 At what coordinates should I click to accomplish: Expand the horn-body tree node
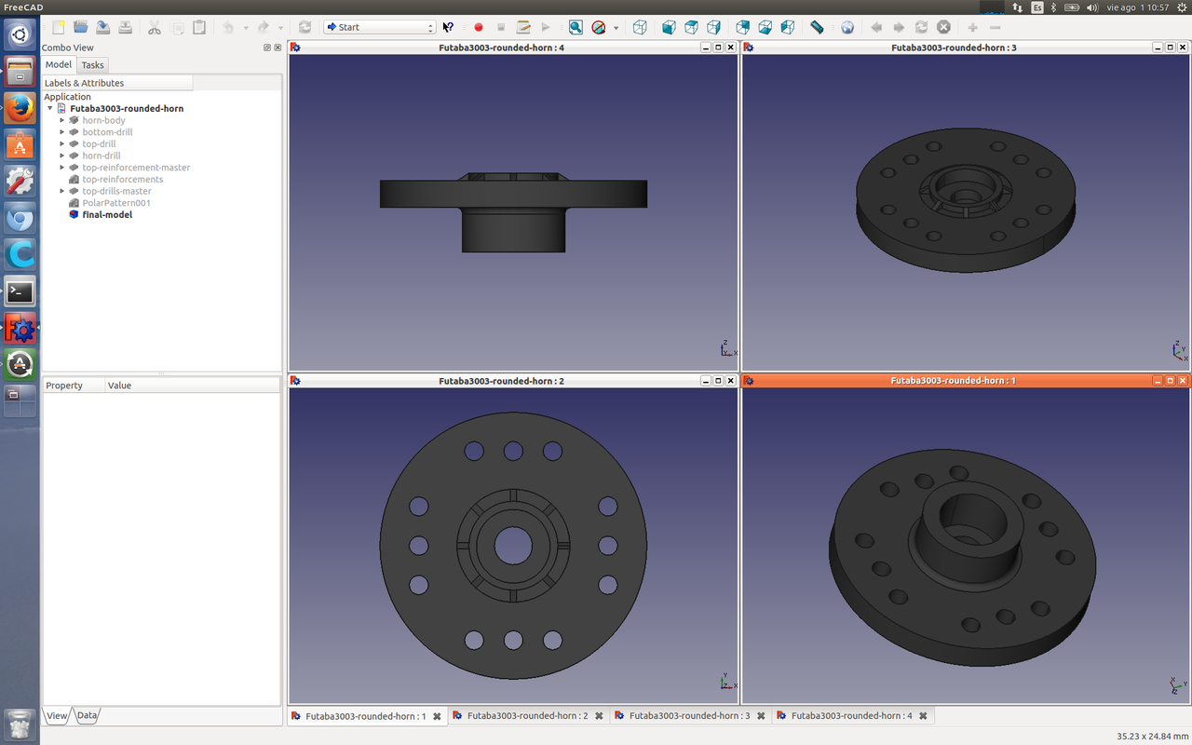(x=62, y=120)
